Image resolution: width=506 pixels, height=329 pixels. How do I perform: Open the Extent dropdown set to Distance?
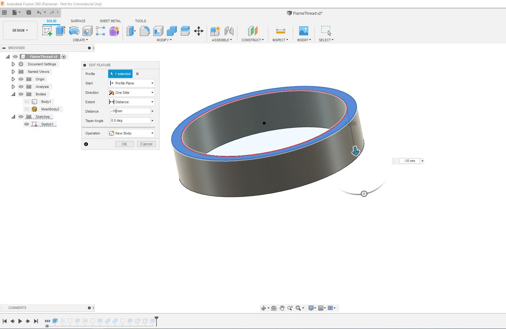tap(131, 102)
